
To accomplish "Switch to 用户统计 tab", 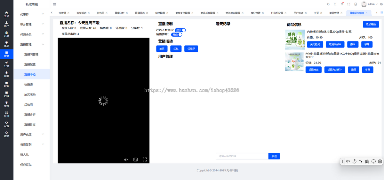I will pyautogui.click(x=298, y=13).
